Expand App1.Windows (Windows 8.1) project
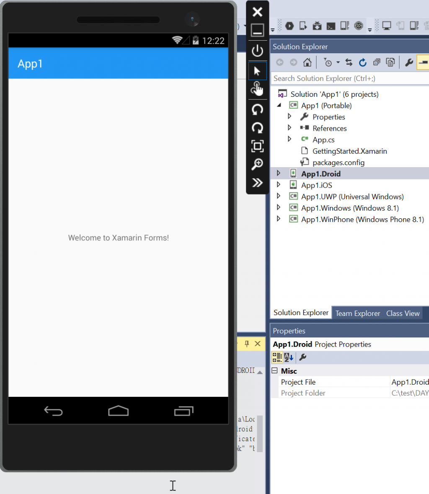Image resolution: width=429 pixels, height=494 pixels. coord(279,207)
